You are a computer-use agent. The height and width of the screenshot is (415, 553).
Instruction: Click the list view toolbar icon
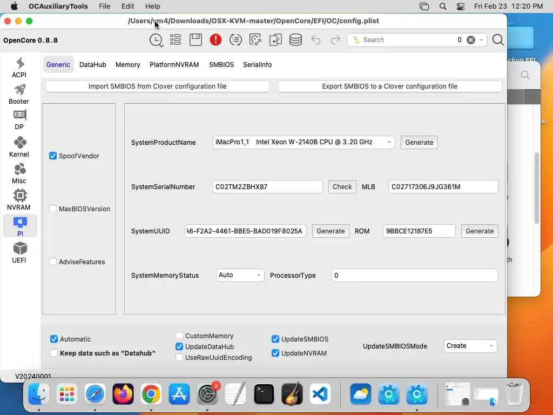pos(176,40)
